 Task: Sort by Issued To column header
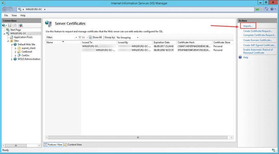point(99,42)
